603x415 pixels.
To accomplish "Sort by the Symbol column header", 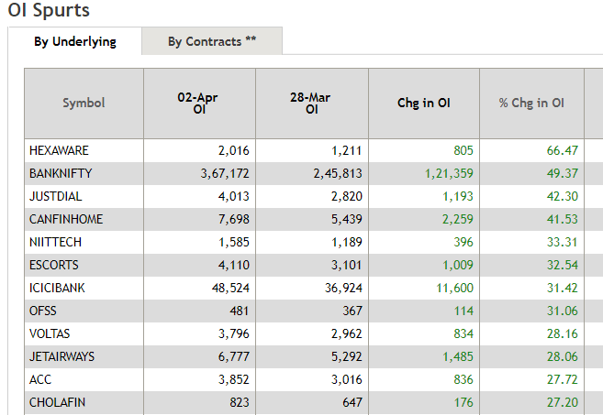I will (84, 103).
